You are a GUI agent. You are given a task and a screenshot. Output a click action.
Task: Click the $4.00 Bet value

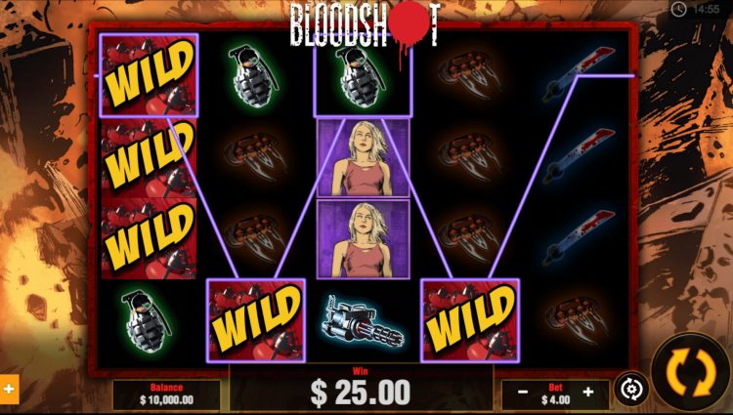tap(555, 400)
